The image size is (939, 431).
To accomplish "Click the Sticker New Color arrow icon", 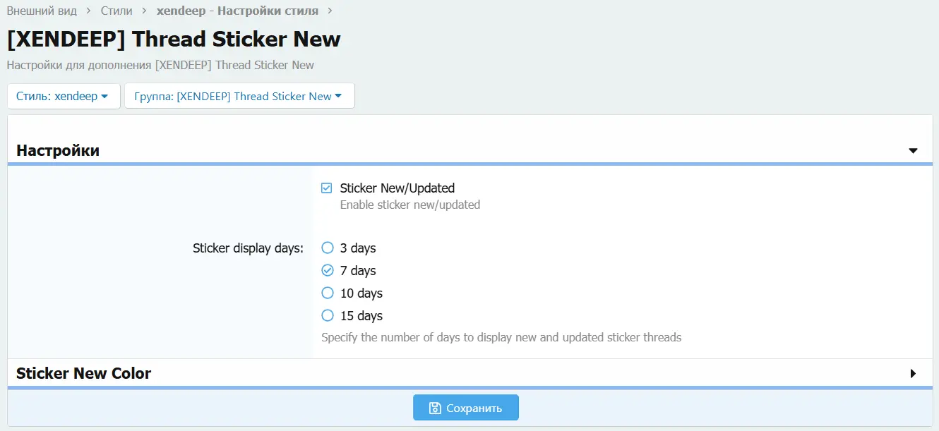I will click(x=913, y=374).
